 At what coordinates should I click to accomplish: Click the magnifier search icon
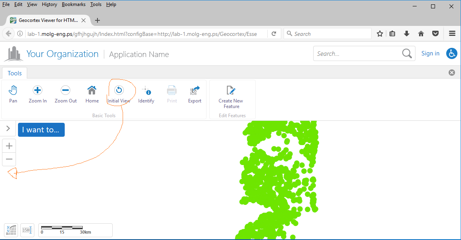pos(407,53)
